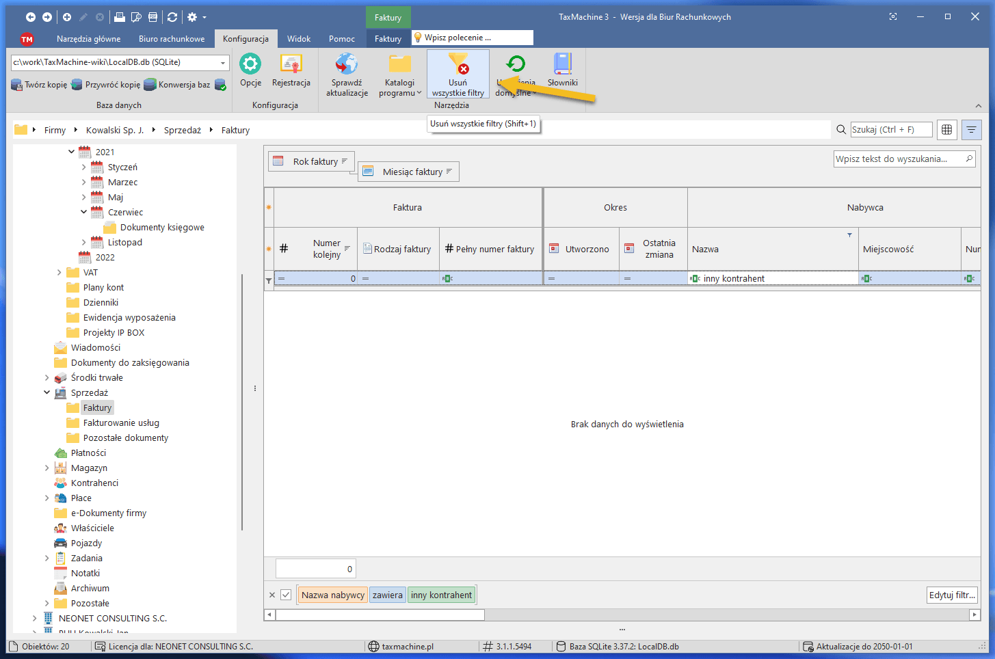Open Rejestracja from the ribbon
This screenshot has width=995, height=659.
tap(291, 65)
